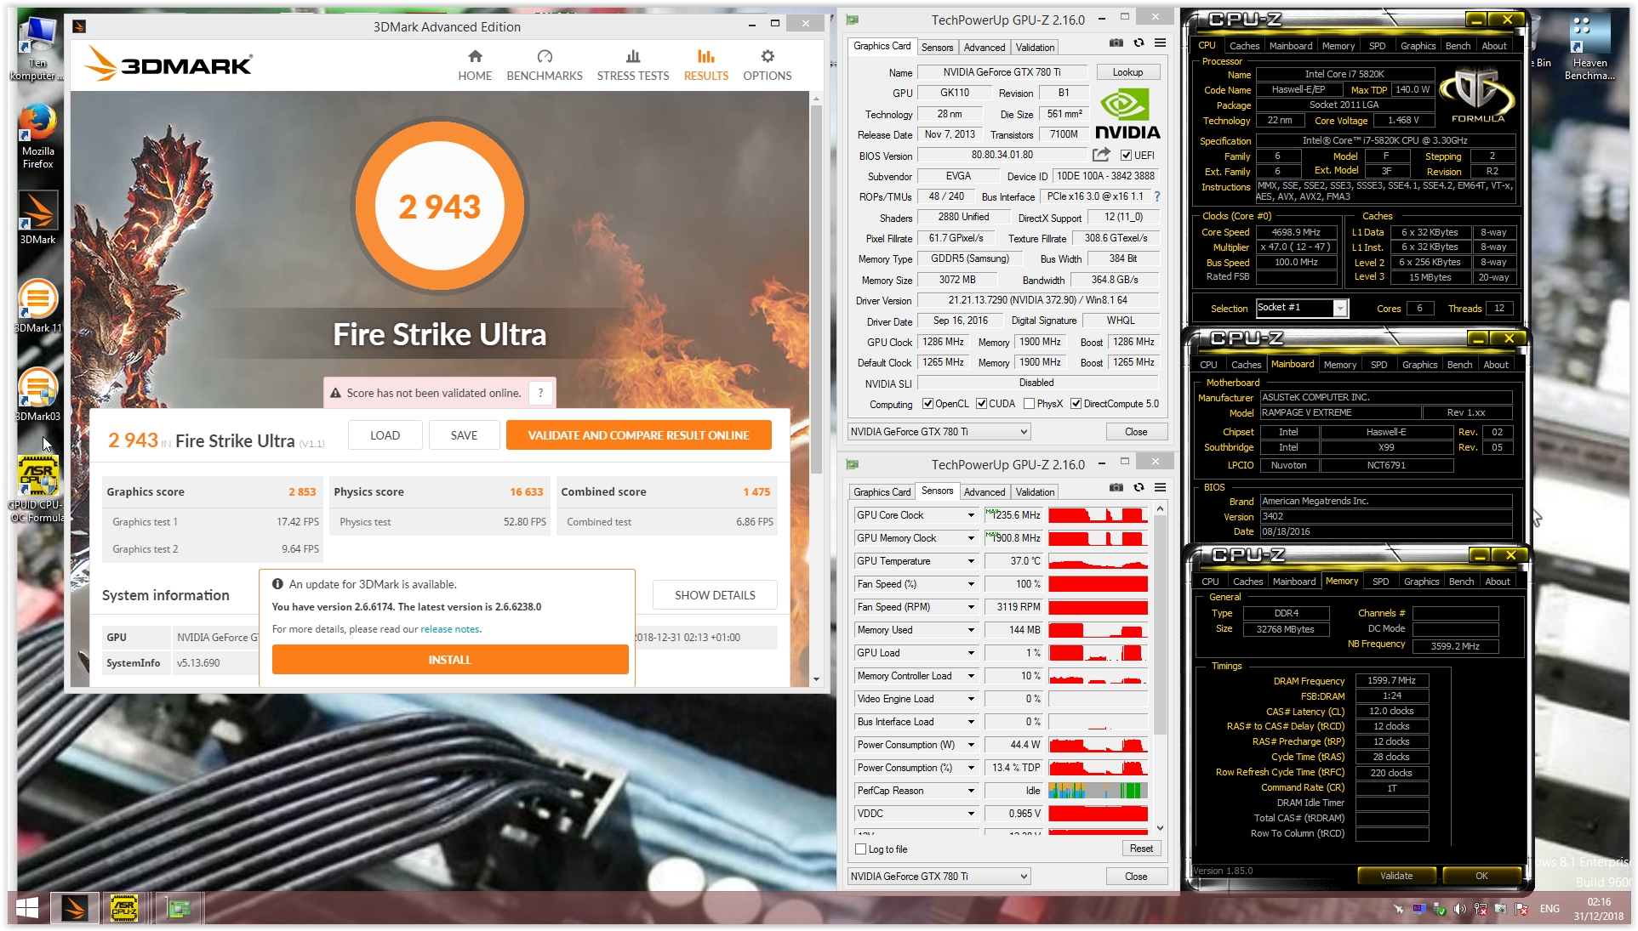This screenshot has height=931, width=1638.
Task: Open Mozilla Firefox desktop icon
Action: (37, 136)
